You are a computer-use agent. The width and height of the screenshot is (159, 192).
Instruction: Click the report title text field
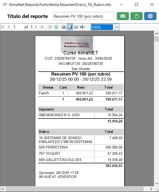pyautogui.click(x=83, y=16)
